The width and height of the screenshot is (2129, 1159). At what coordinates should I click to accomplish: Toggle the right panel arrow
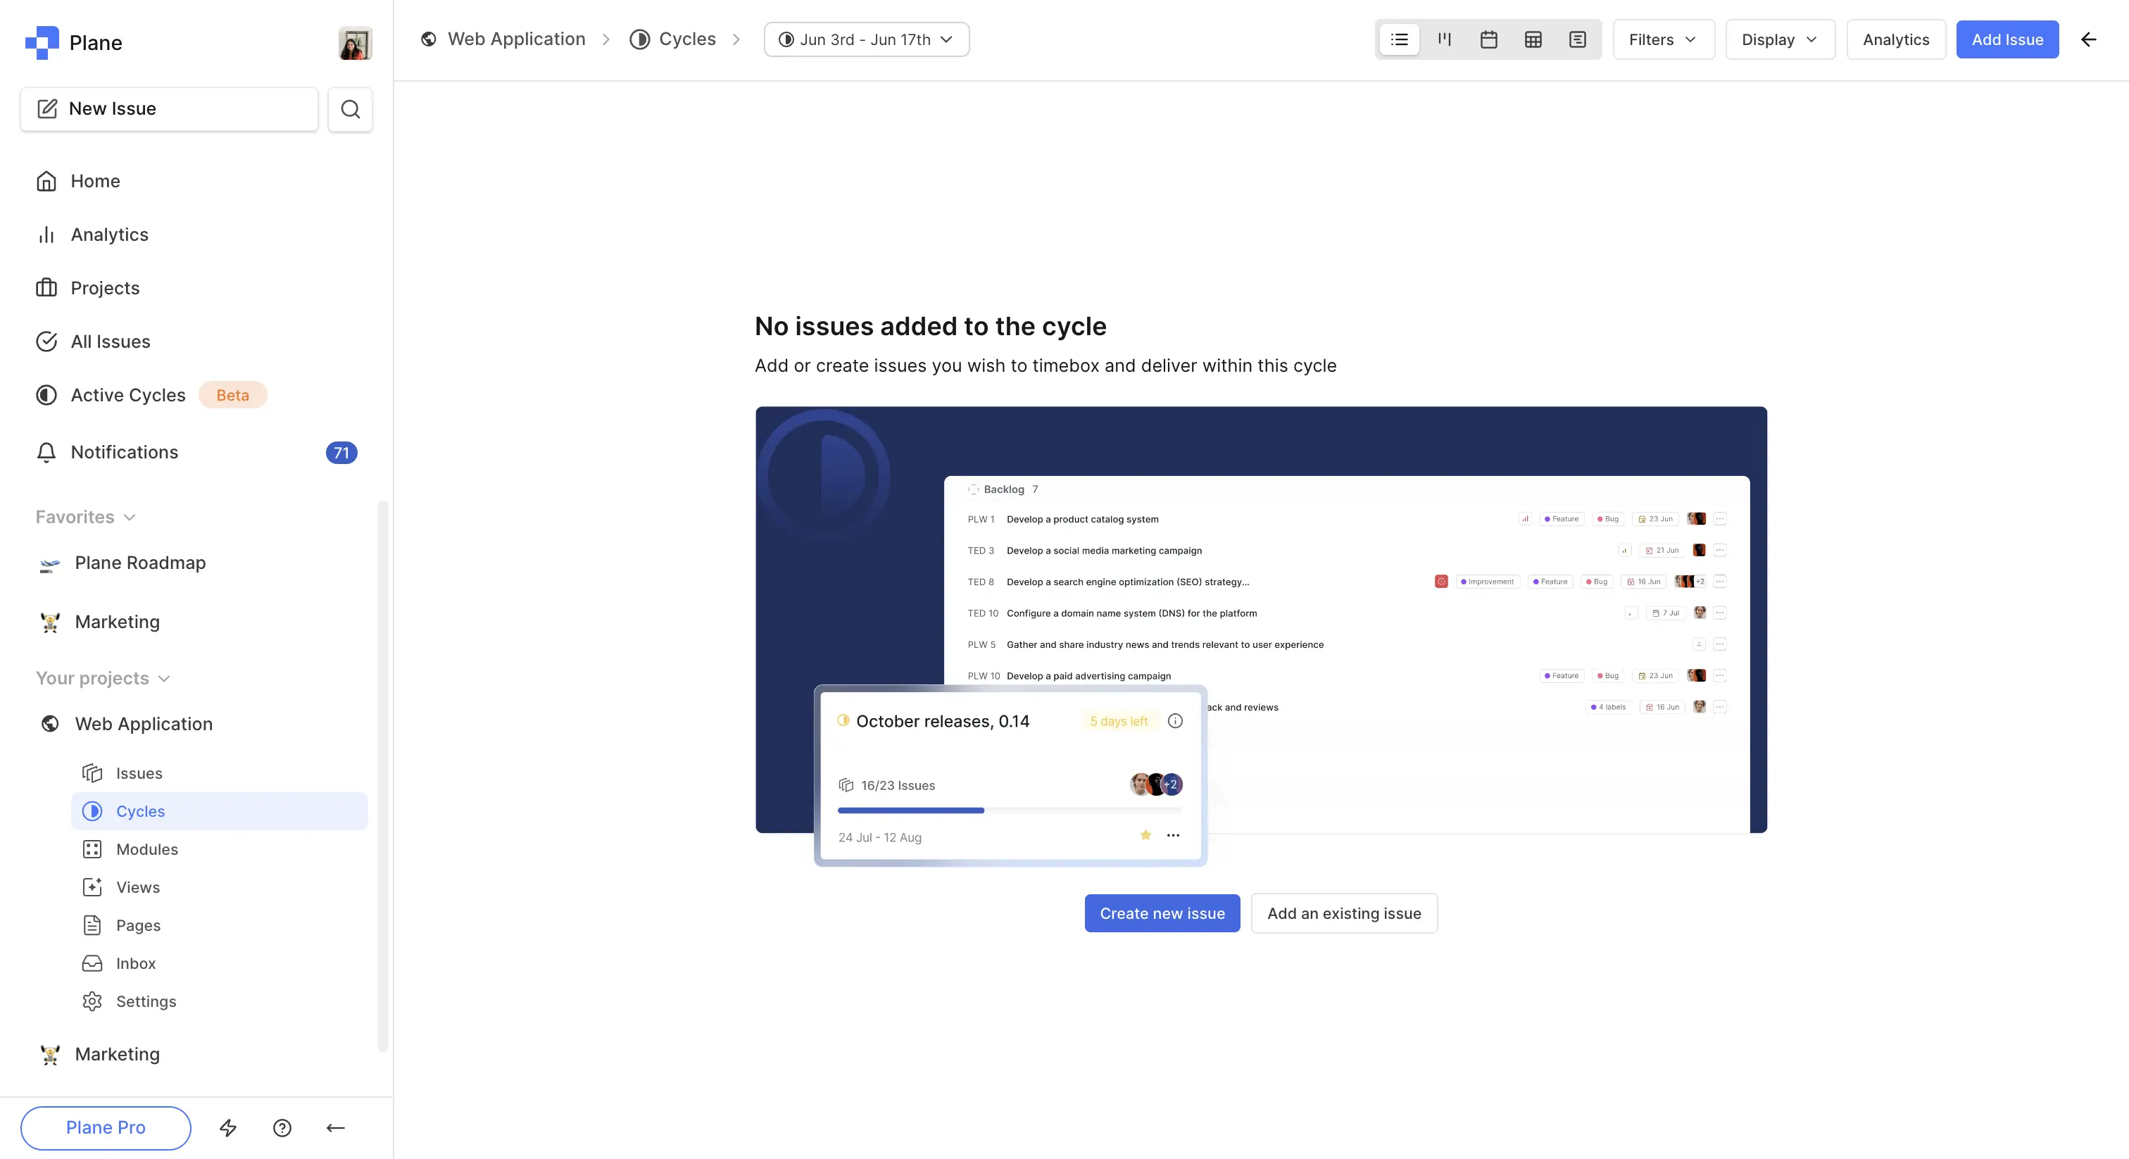(2088, 39)
